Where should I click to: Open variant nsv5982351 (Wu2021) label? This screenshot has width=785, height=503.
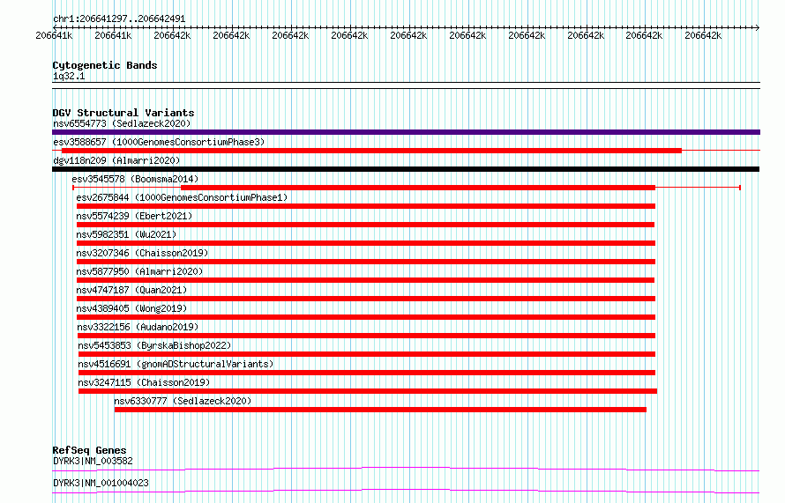coord(126,234)
